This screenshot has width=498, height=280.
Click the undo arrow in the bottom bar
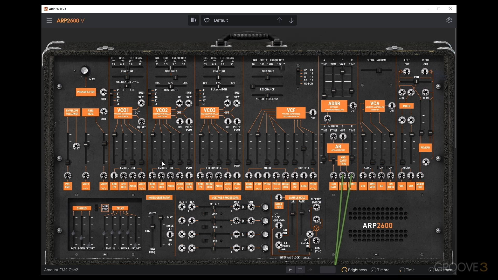[290, 270]
